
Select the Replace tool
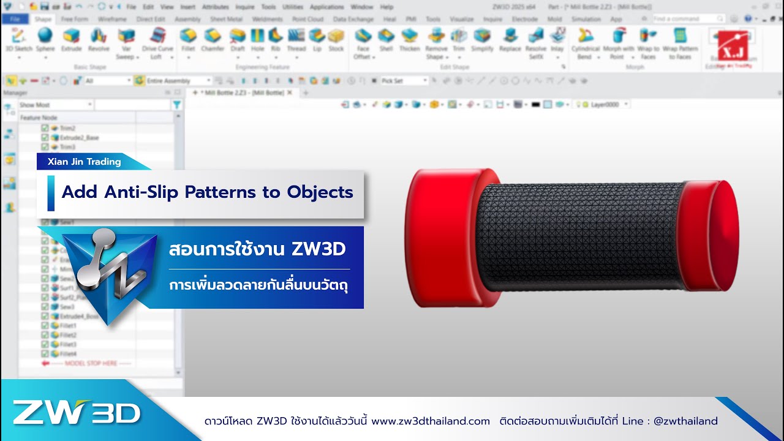tap(510, 40)
